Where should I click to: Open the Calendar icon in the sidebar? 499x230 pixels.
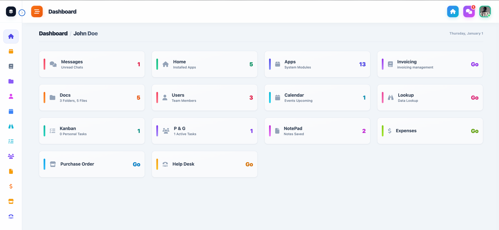pyautogui.click(x=11, y=111)
